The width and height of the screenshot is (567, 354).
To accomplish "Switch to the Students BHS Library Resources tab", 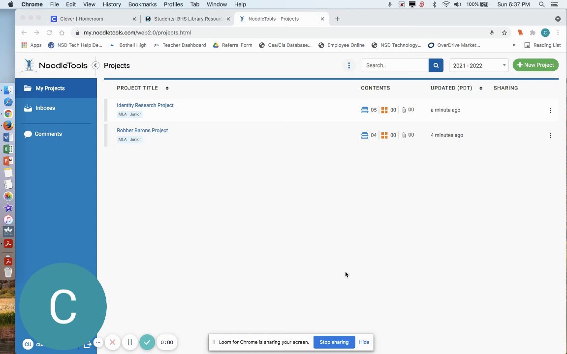I will (x=188, y=19).
